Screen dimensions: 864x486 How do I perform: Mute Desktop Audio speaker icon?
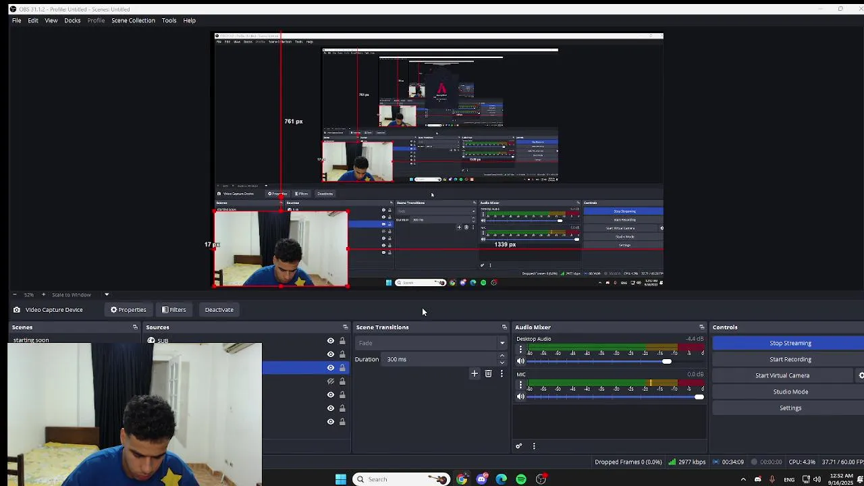520,361
